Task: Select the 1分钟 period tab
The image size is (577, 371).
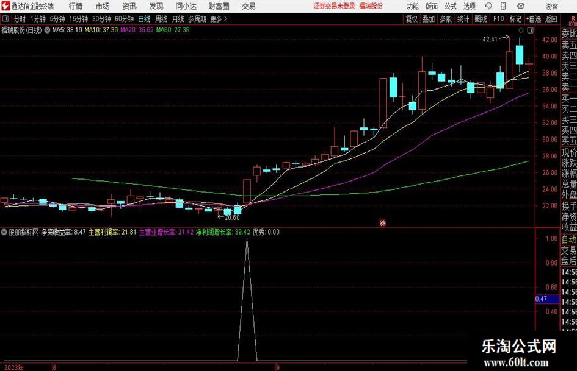Action: 38,19
